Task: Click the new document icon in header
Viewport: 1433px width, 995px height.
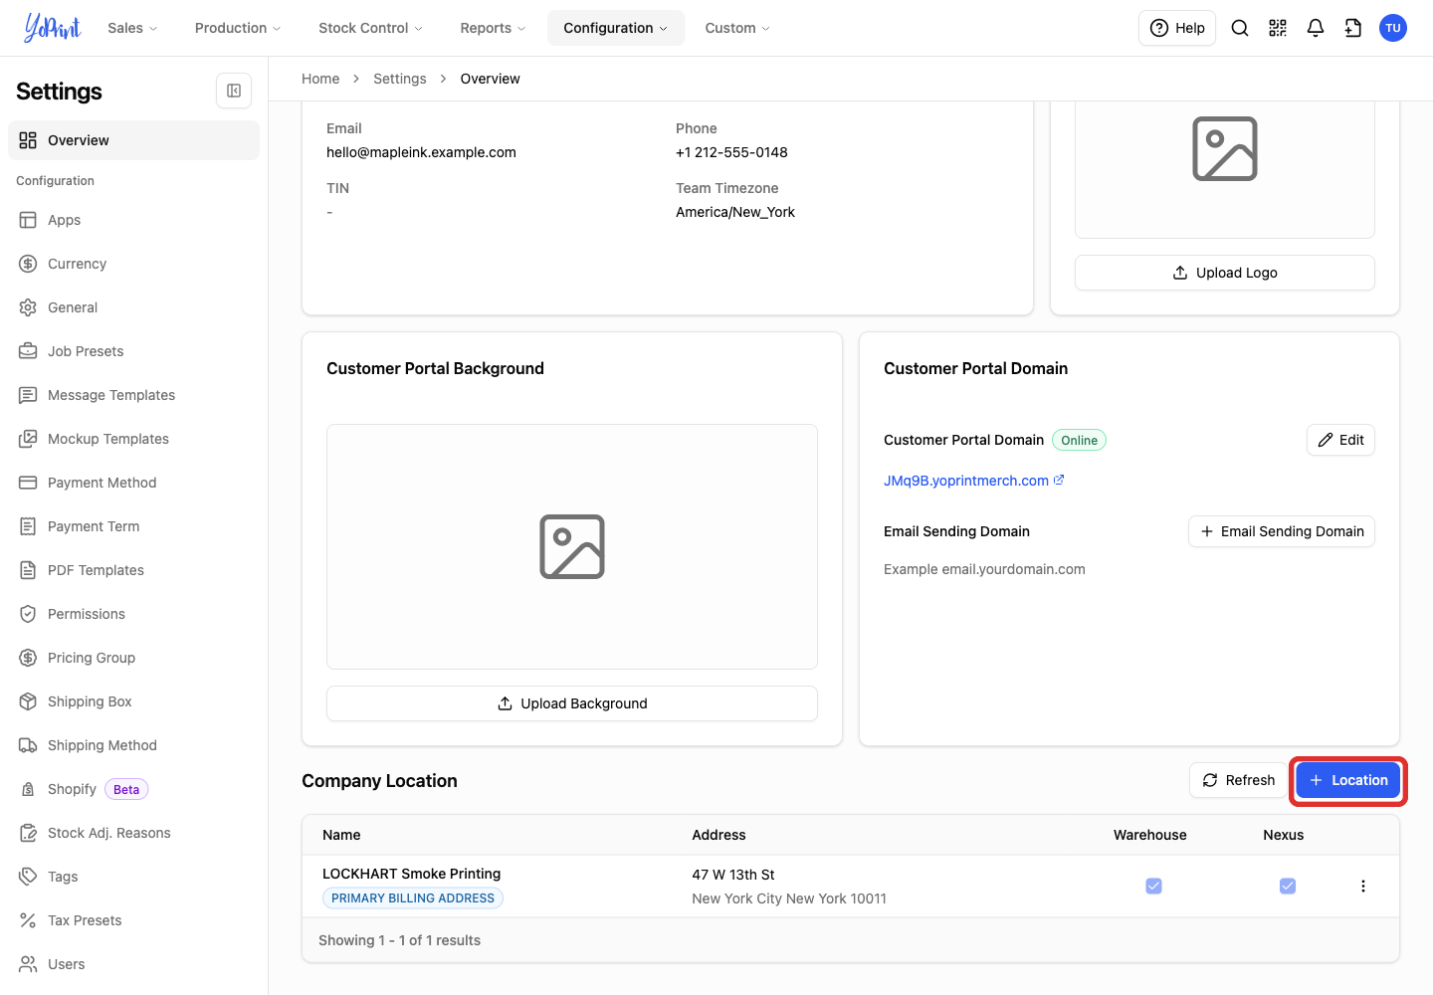Action: coord(1353,28)
